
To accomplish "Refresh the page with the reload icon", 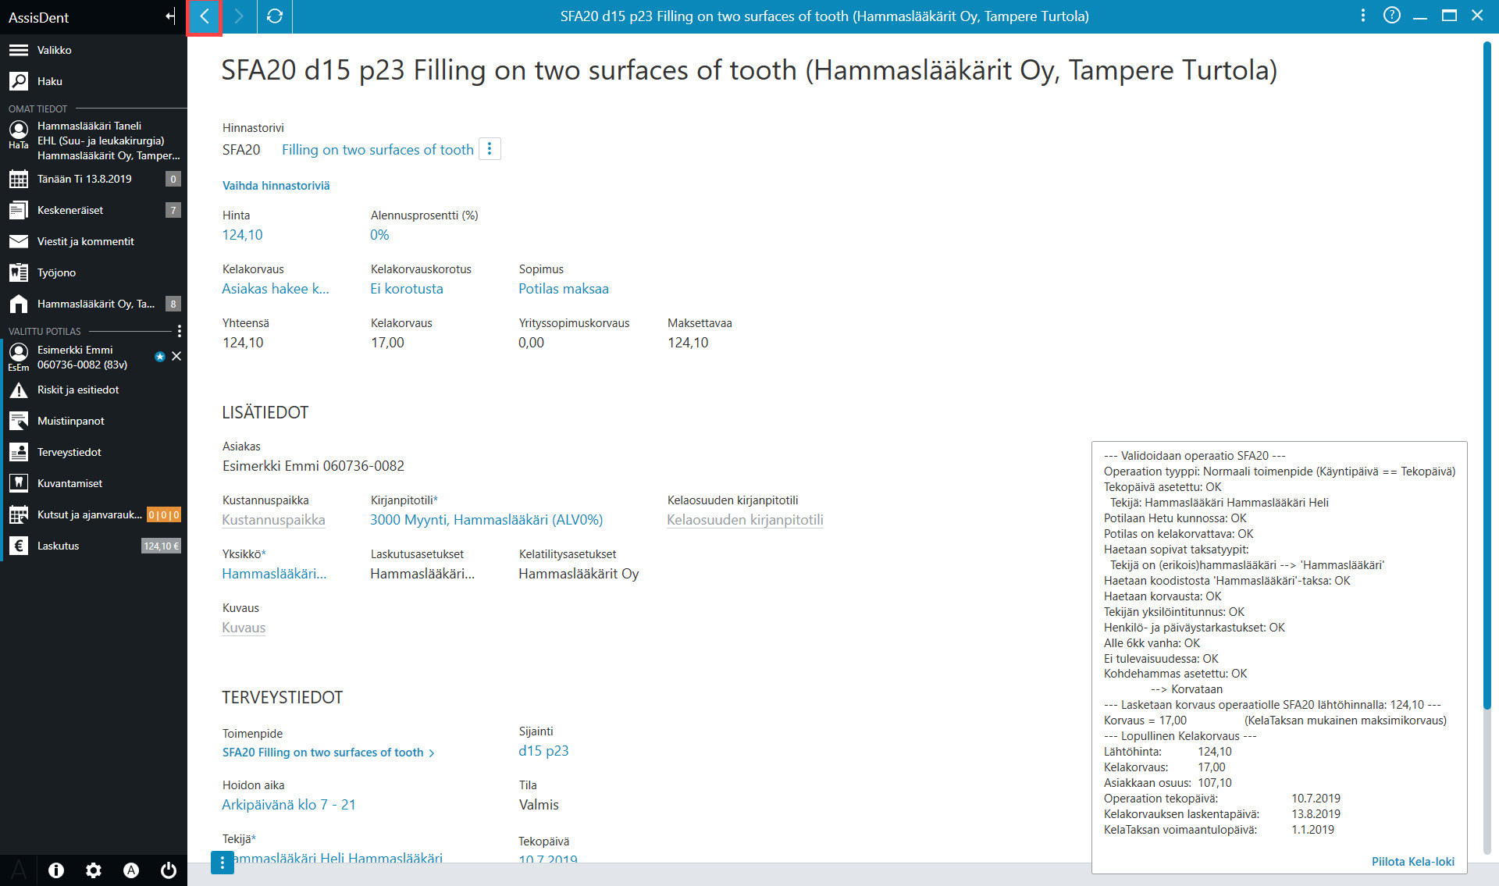I will tap(274, 16).
